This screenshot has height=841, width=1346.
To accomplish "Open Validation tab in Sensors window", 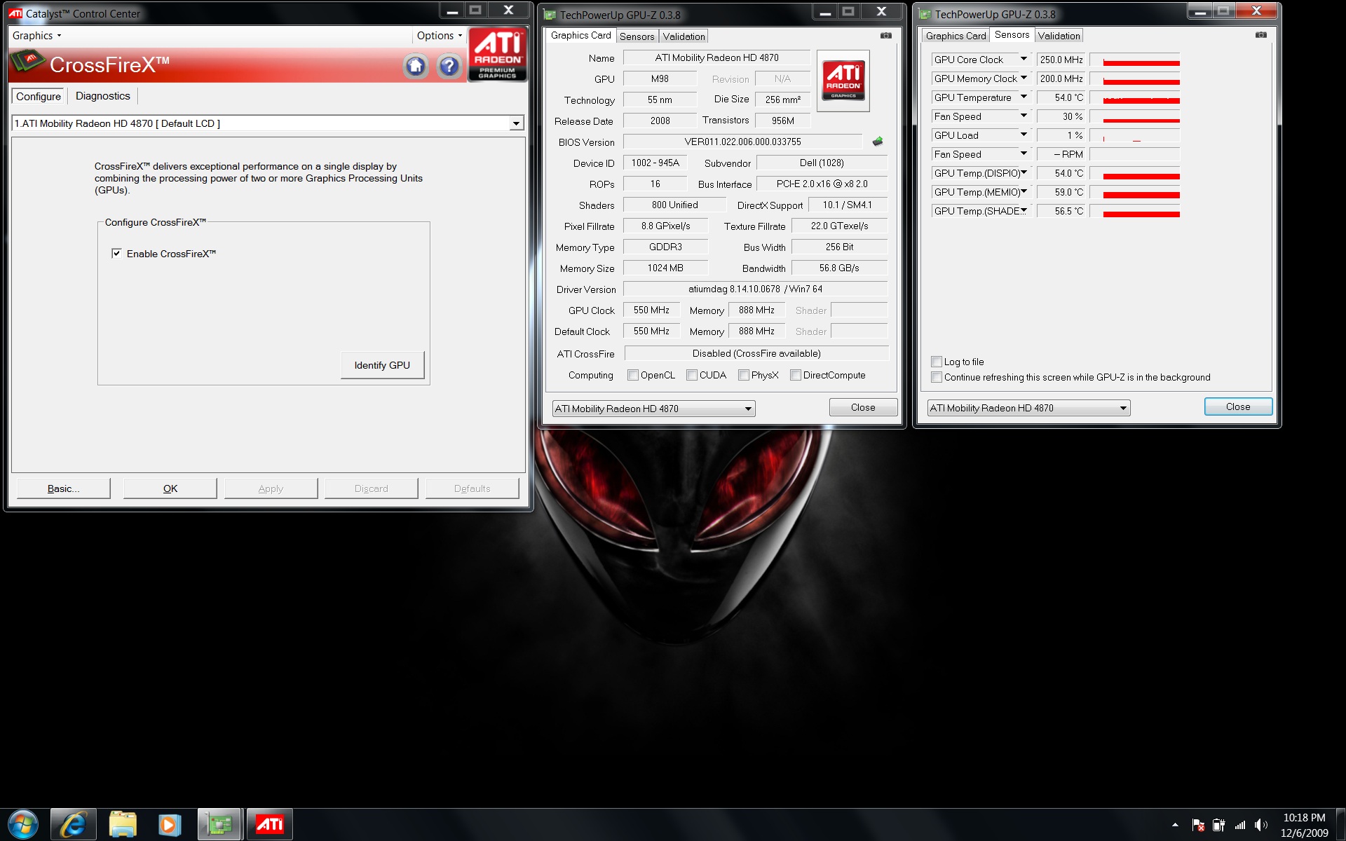I will tap(1059, 36).
